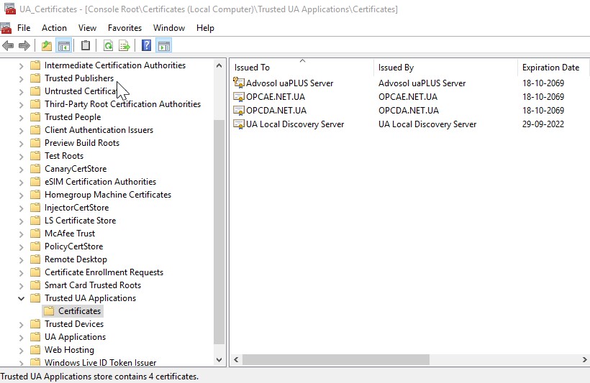Screen dimensions: 590x383
Task: Click the horizontal scrollbar left arrow
Action: (x=236, y=360)
